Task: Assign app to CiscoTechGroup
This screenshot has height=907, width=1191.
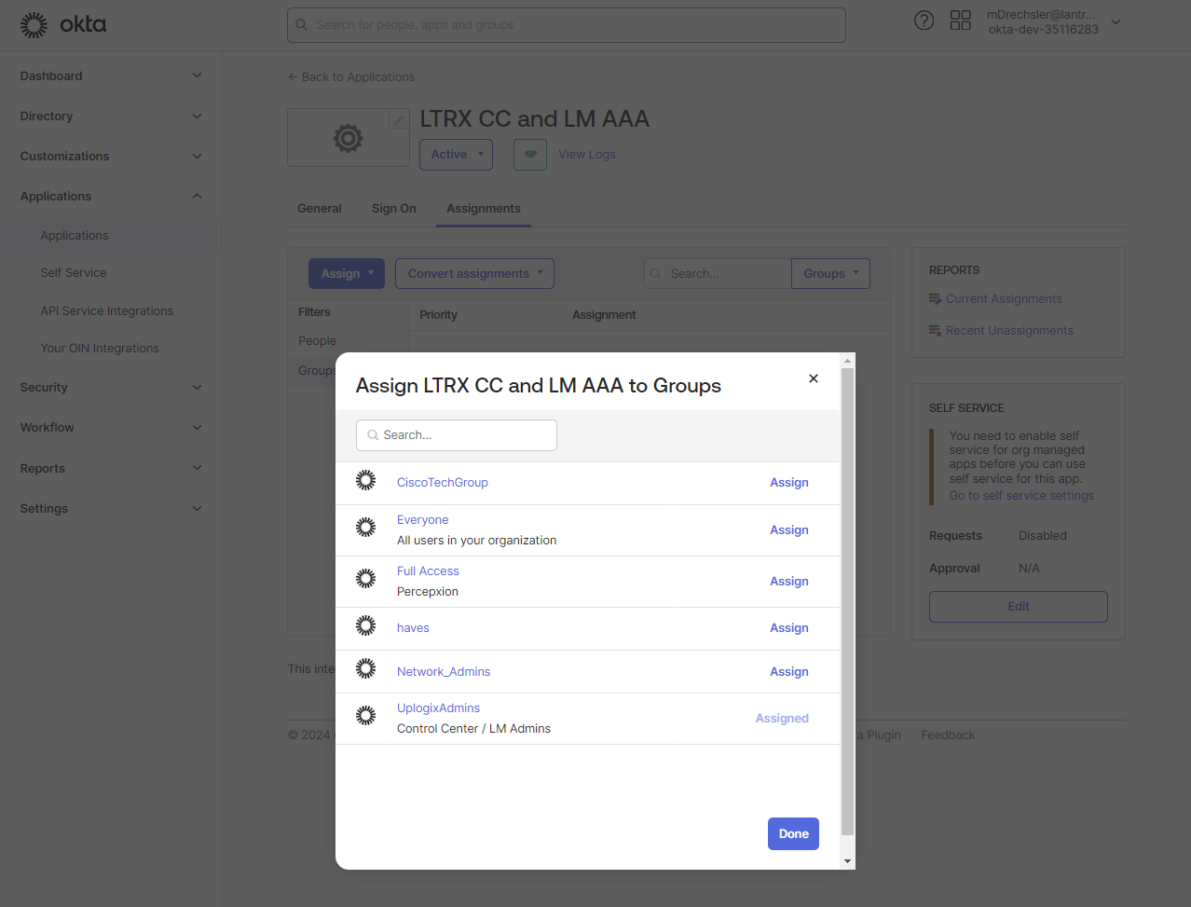Action: [789, 483]
